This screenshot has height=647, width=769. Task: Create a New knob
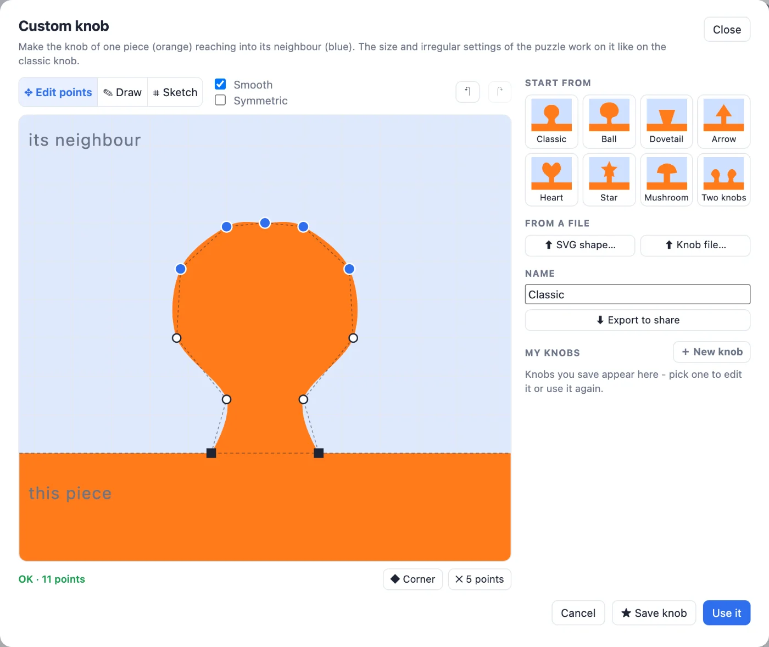712,352
